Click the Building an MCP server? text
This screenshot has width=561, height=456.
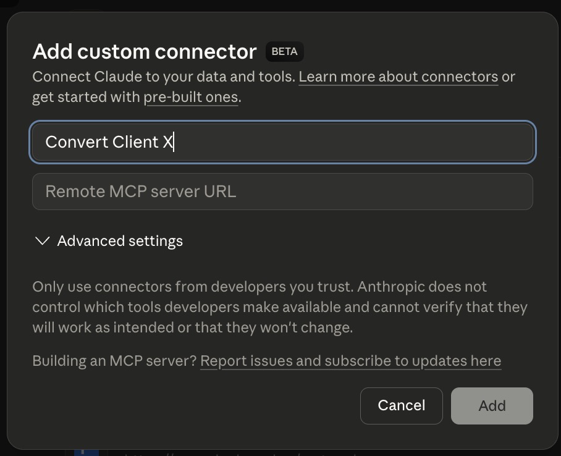coord(114,361)
